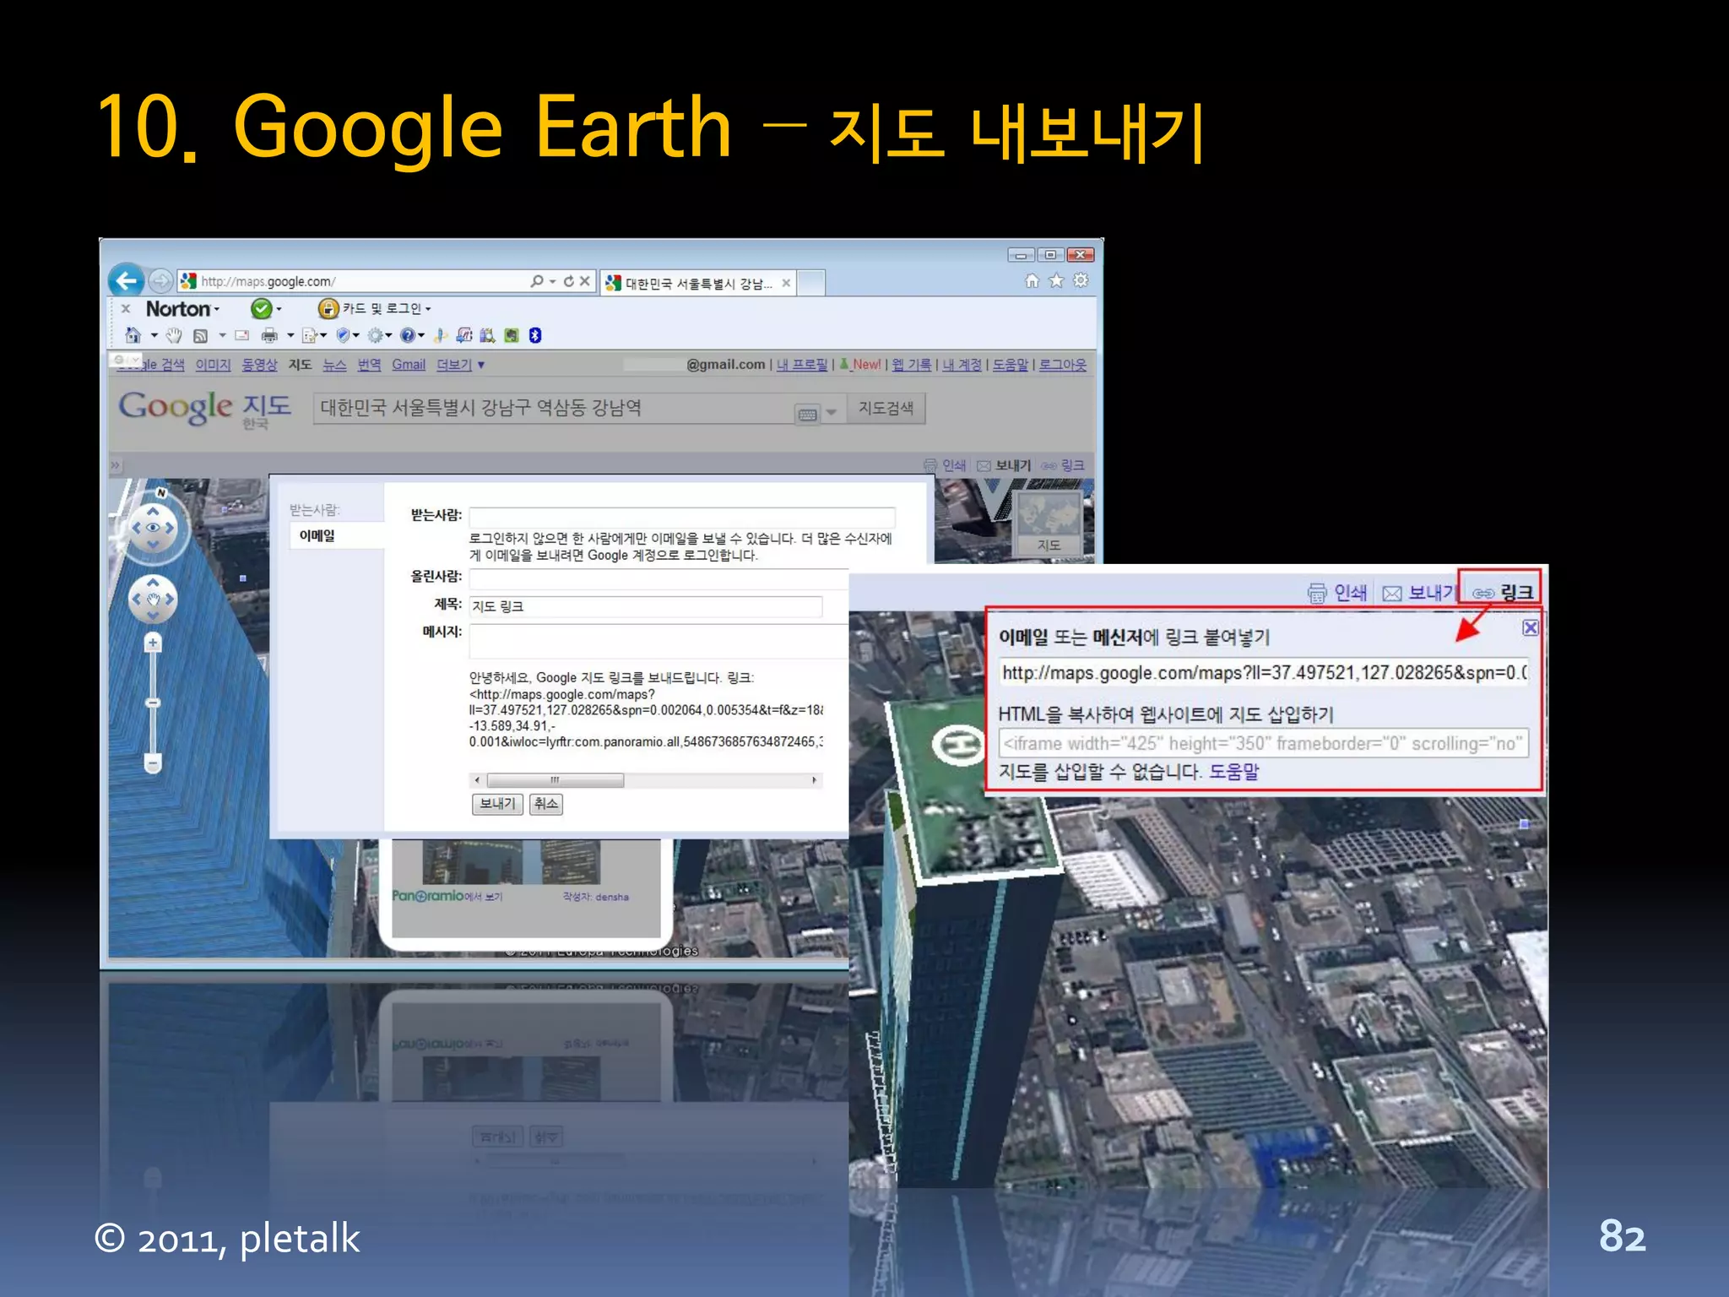
Task: Click the browser back arrow button
Action: [x=126, y=280]
